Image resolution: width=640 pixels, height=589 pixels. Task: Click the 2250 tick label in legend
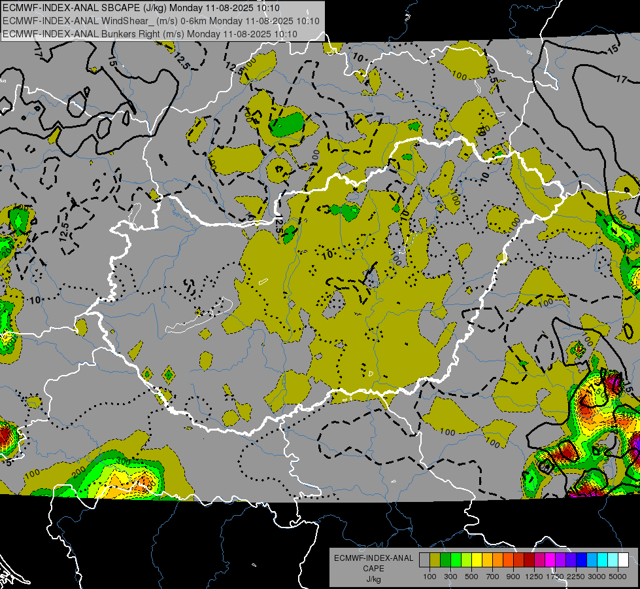pos(576,577)
